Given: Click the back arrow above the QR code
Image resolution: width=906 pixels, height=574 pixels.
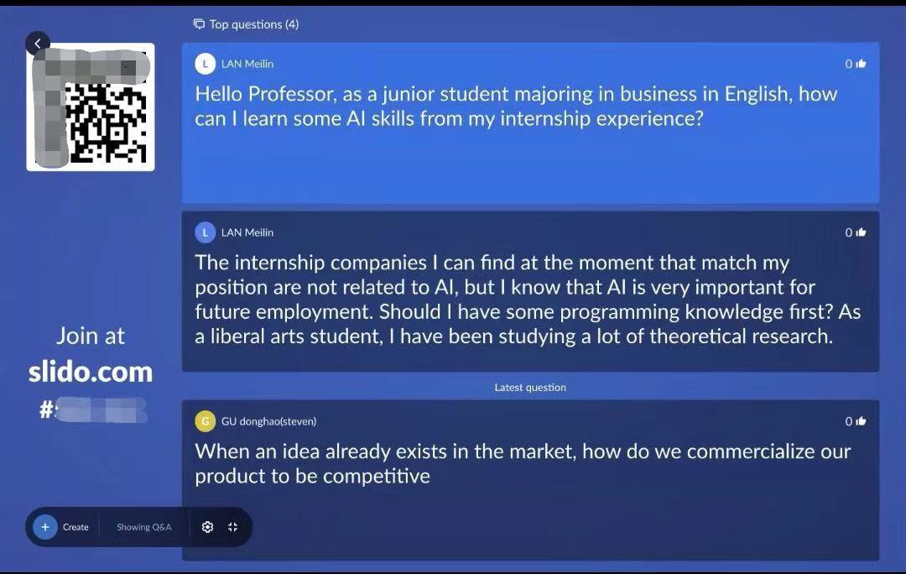Looking at the screenshot, I should (x=38, y=44).
